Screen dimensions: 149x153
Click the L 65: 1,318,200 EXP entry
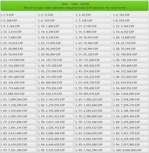coord(18,105)
